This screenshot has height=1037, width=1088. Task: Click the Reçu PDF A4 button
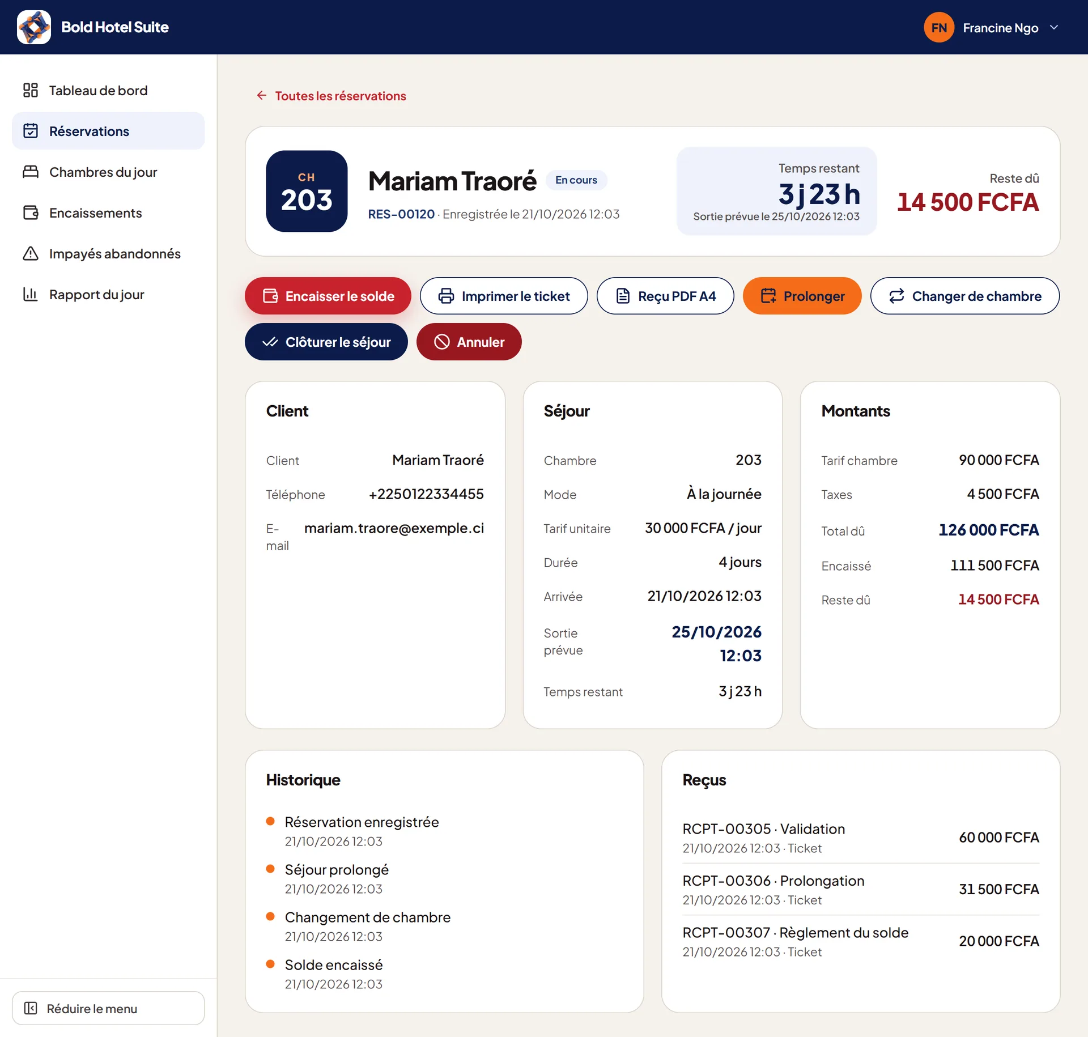tap(665, 296)
